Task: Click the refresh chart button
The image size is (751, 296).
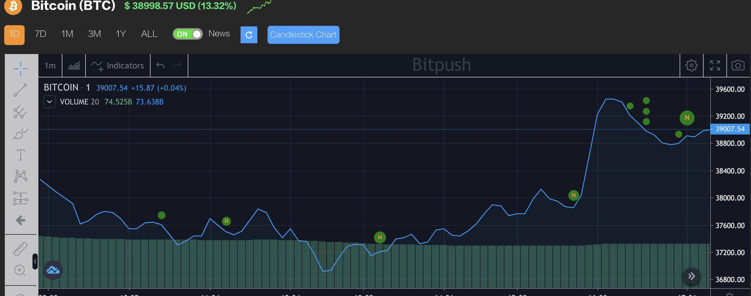Action: point(249,35)
